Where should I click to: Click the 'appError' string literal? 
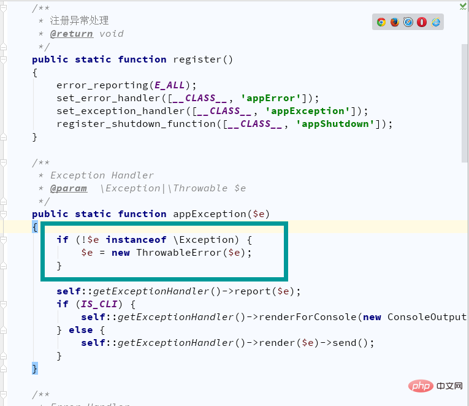tap(271, 98)
